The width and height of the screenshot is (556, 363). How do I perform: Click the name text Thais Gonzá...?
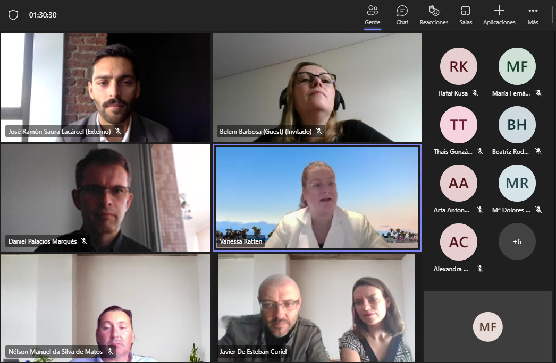(453, 152)
